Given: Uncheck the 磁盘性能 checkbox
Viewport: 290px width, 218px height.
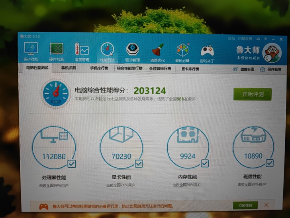Looking at the screenshot, I should pyautogui.click(x=269, y=163).
